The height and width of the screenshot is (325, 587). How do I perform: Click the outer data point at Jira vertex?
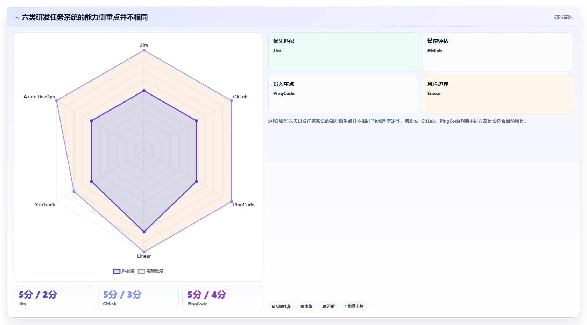pyautogui.click(x=144, y=50)
